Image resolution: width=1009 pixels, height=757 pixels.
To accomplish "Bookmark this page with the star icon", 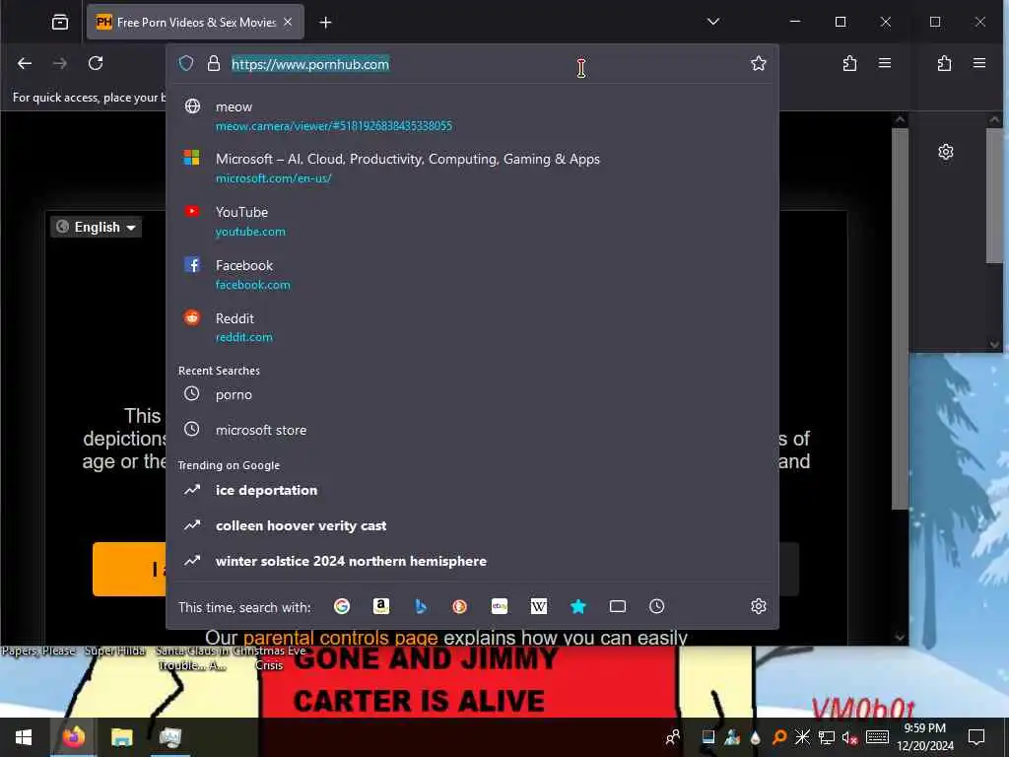I will [x=758, y=63].
